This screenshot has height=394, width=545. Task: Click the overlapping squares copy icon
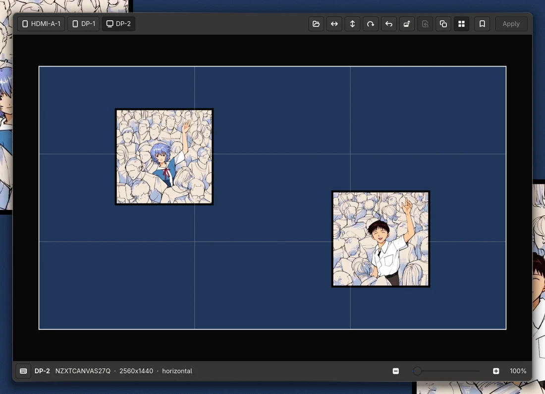443,24
